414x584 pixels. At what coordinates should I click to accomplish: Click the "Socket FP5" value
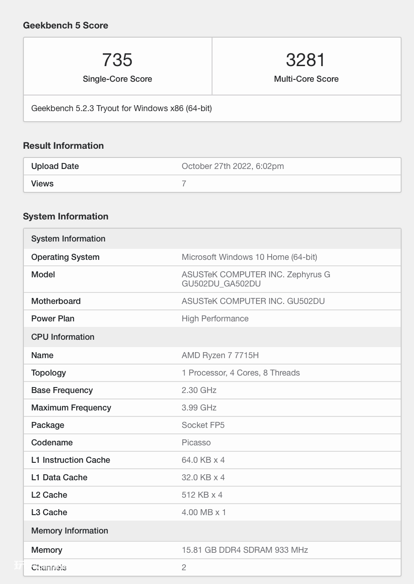[203, 425]
